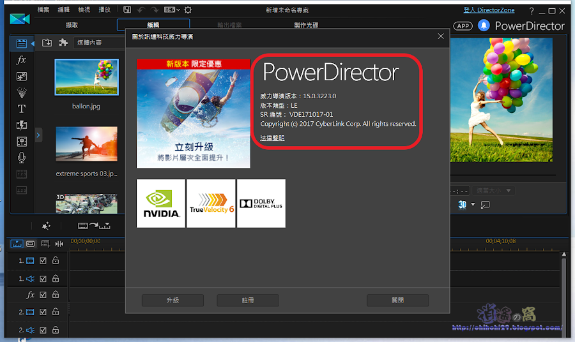Lock video track 1
The height and width of the screenshot is (342, 575).
[x=56, y=260]
